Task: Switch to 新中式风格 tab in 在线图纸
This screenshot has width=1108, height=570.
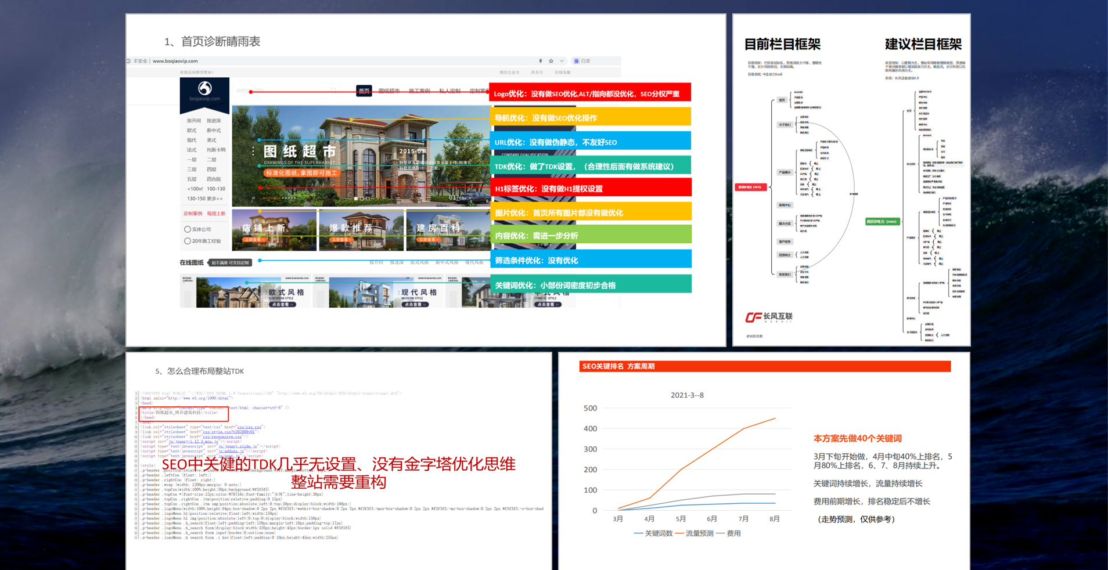Action: (447, 262)
